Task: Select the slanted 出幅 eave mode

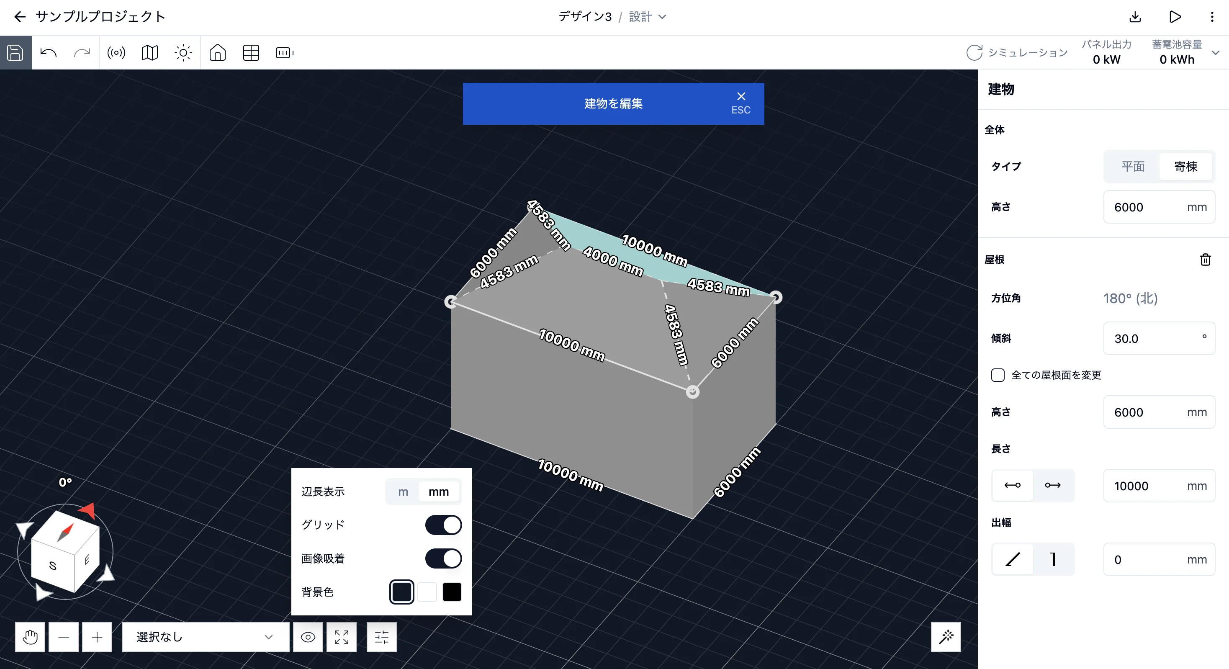Action: pos(1013,559)
